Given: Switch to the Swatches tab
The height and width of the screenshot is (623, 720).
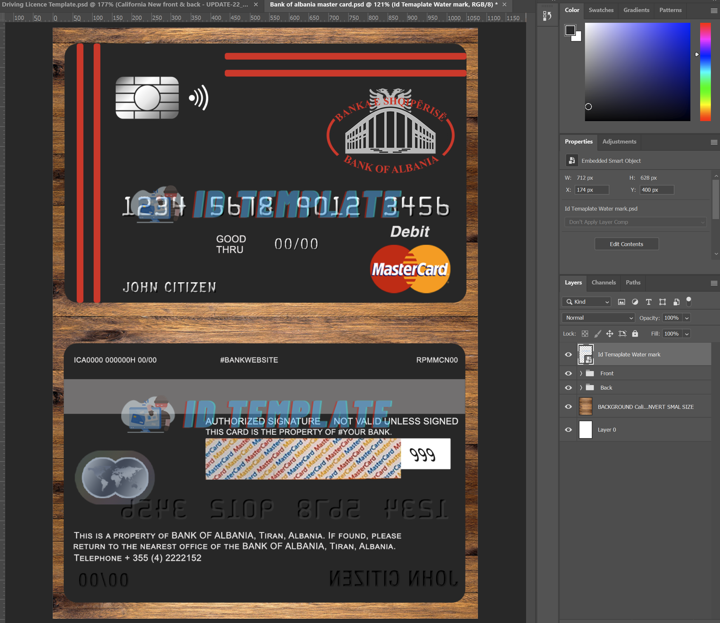Looking at the screenshot, I should 601,10.
